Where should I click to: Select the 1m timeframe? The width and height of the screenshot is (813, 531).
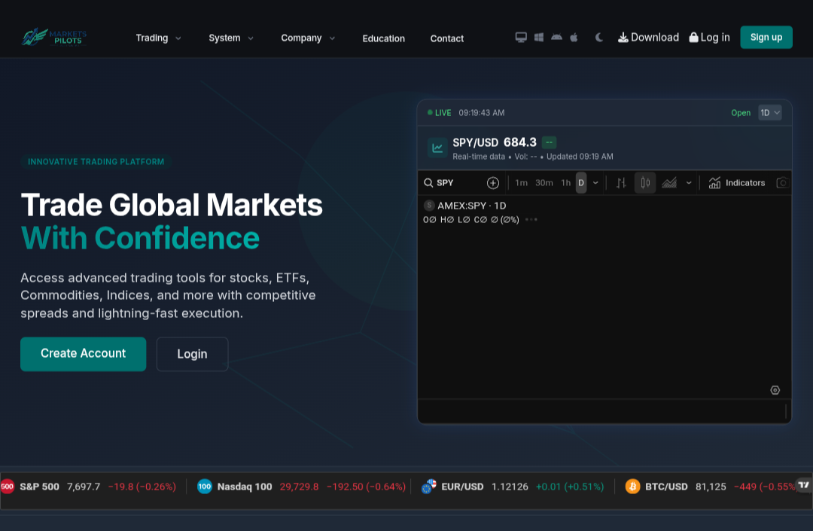tap(521, 182)
